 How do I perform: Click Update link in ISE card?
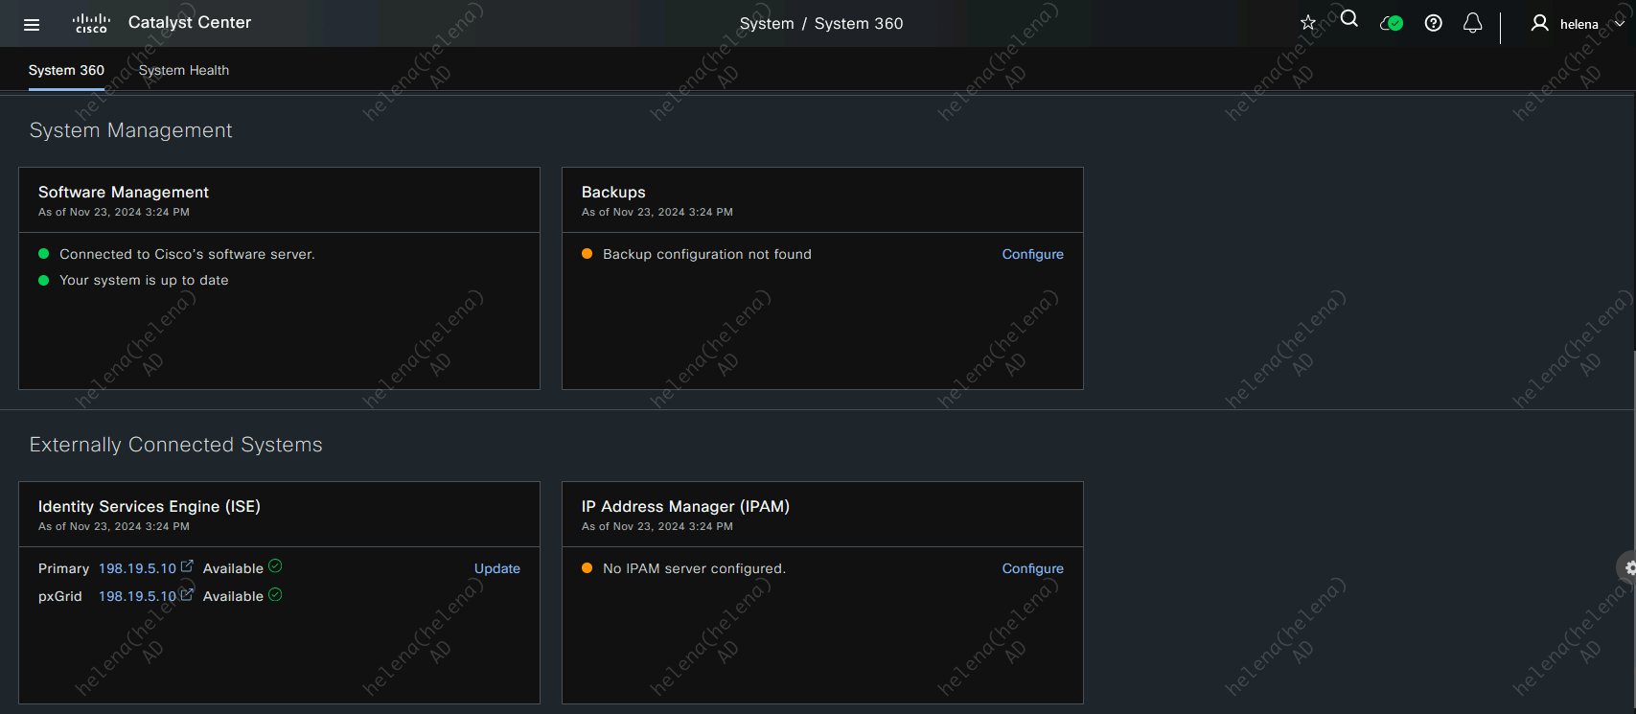[x=496, y=568]
